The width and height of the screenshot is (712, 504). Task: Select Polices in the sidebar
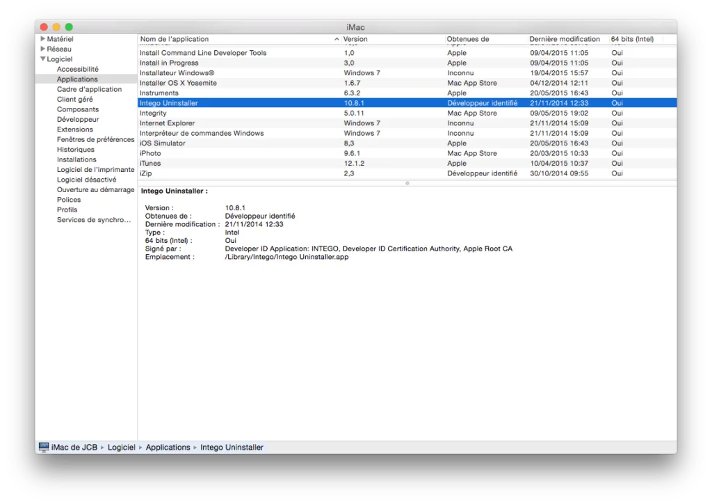pyautogui.click(x=69, y=200)
